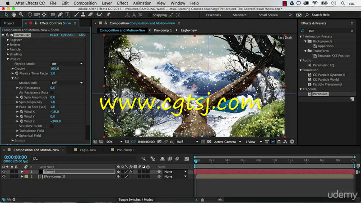
Task: Open the Graph Editor icon in timeline
Action: pyautogui.click(x=186, y=159)
